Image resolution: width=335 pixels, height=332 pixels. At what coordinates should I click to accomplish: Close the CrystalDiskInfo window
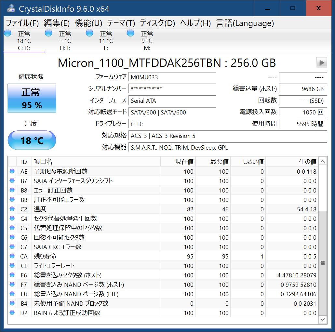click(x=318, y=8)
